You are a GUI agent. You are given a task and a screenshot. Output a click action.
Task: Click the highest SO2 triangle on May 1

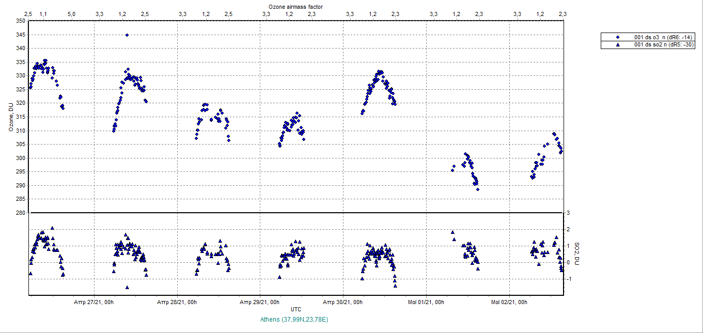tap(452, 232)
